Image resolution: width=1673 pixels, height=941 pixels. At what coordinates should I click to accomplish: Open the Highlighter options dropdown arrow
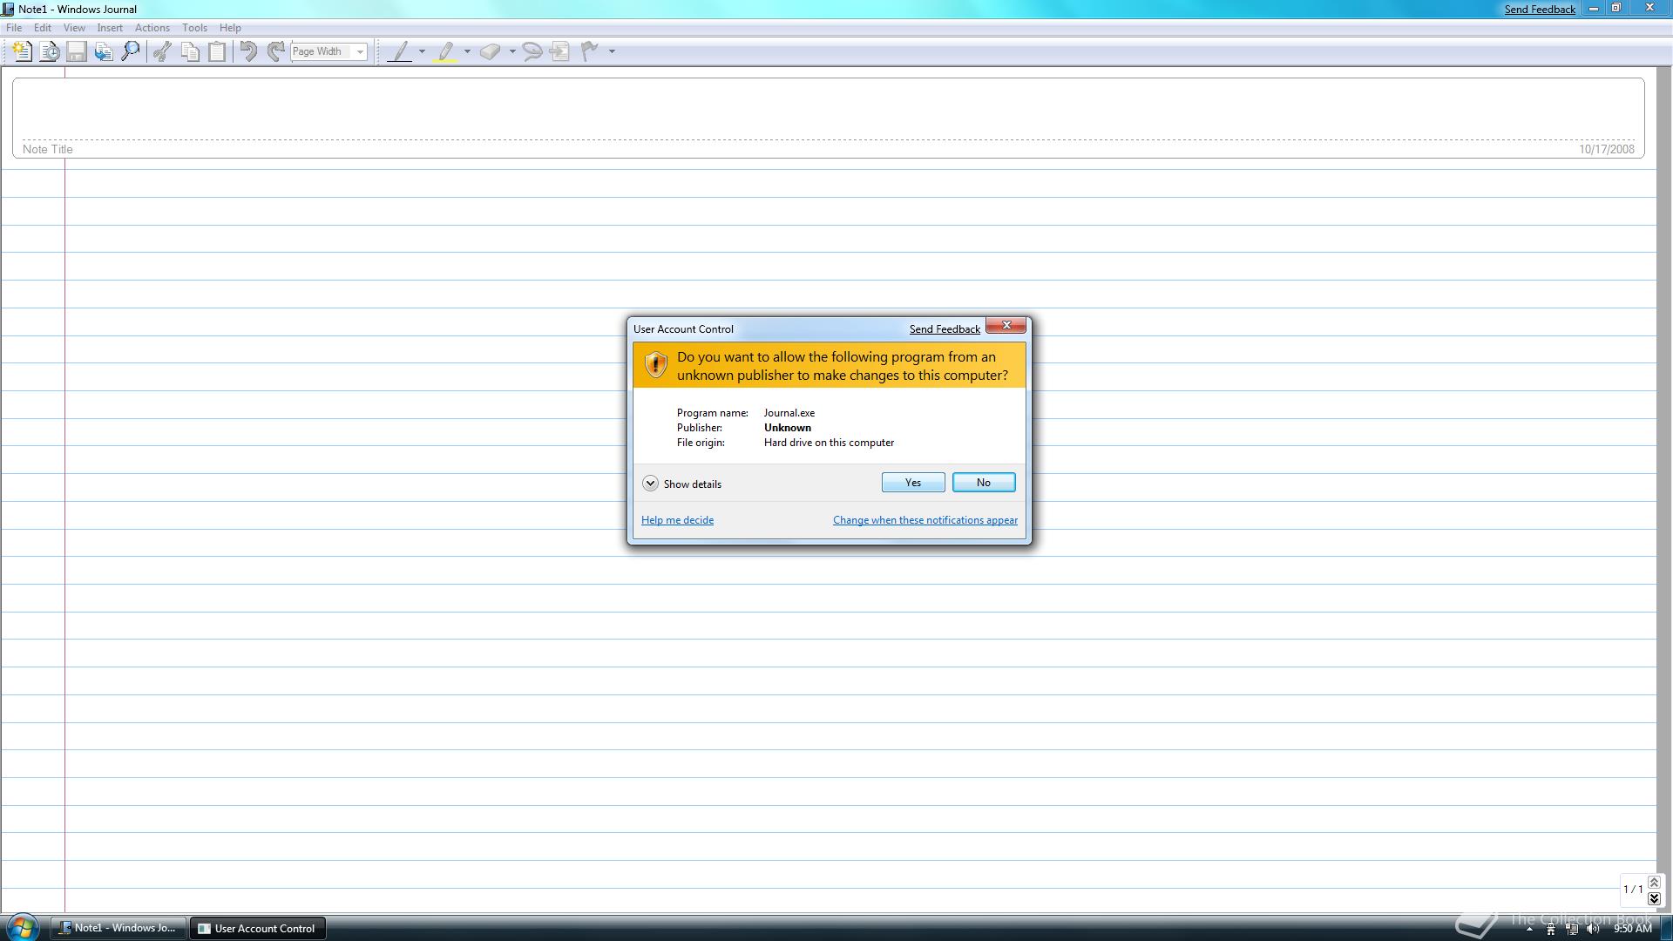click(x=468, y=51)
